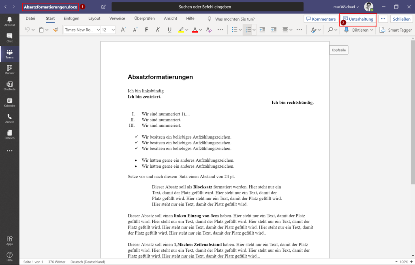This screenshot has width=415, height=265.
Task: Click the paste clipboard icon
Action: pos(41,30)
